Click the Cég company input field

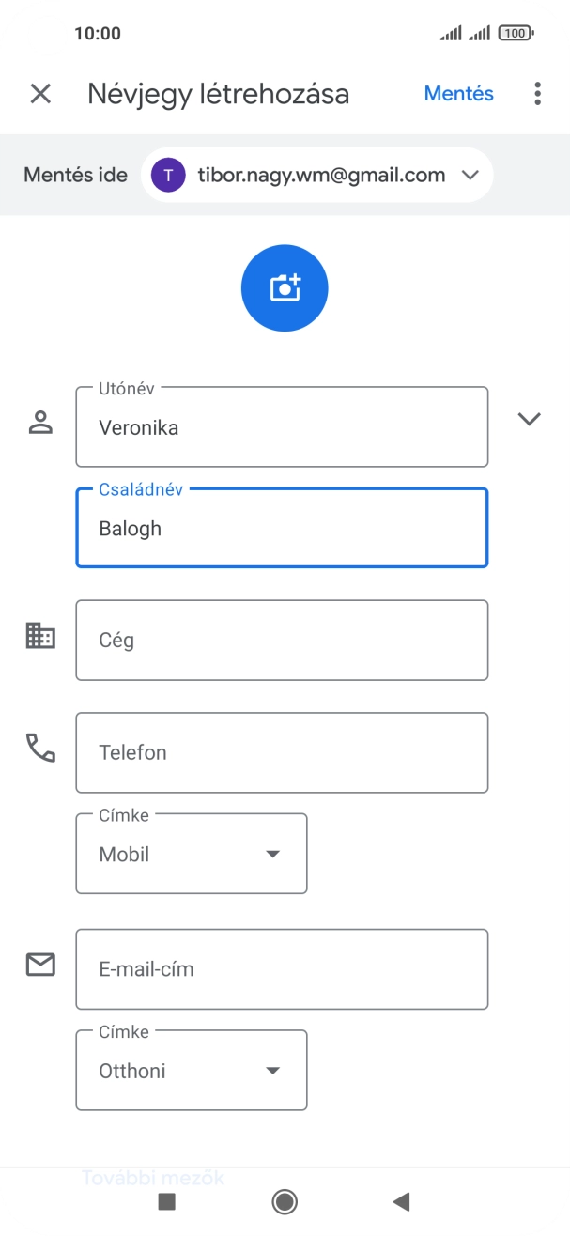282,640
